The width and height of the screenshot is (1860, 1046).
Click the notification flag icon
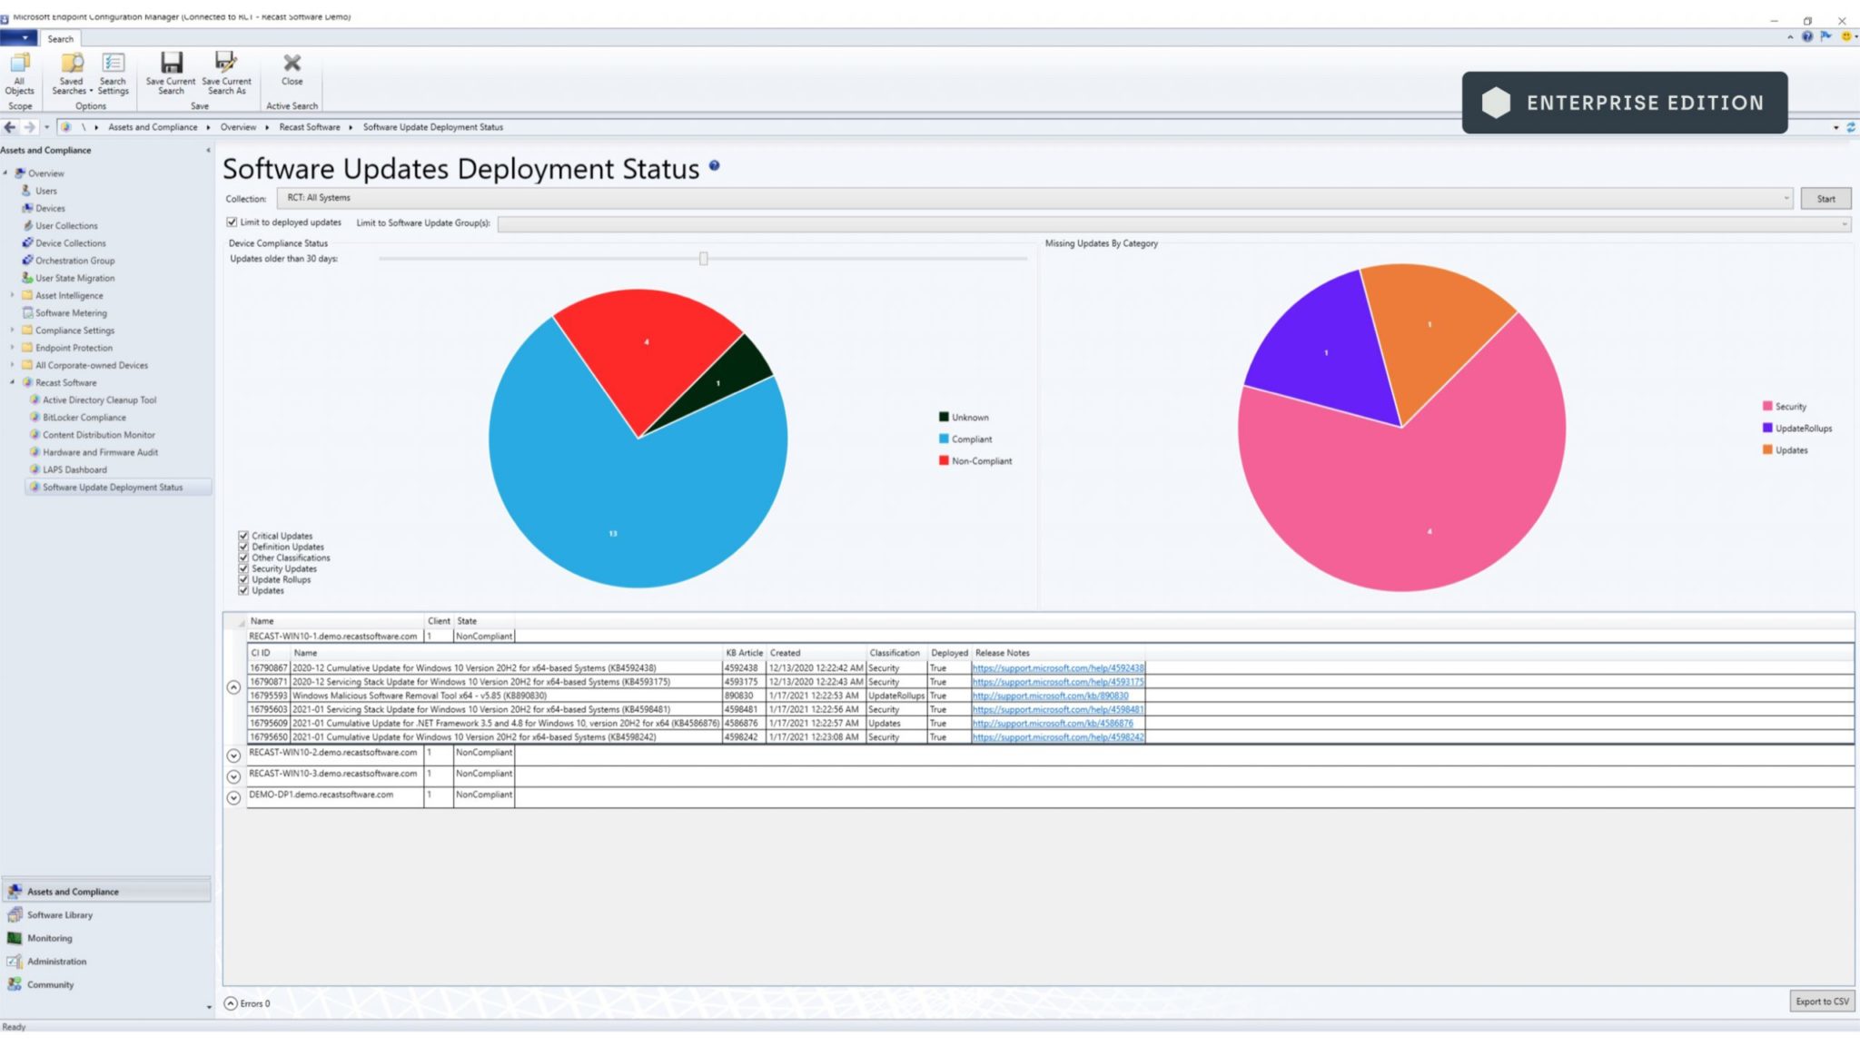click(x=1825, y=36)
